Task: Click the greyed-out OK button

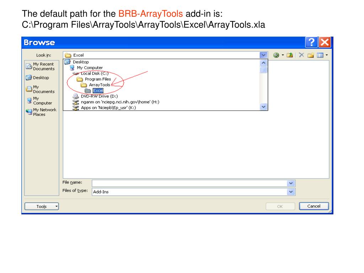Action: 280,207
